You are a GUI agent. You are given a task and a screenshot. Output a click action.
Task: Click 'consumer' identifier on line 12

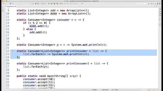point(63,20)
